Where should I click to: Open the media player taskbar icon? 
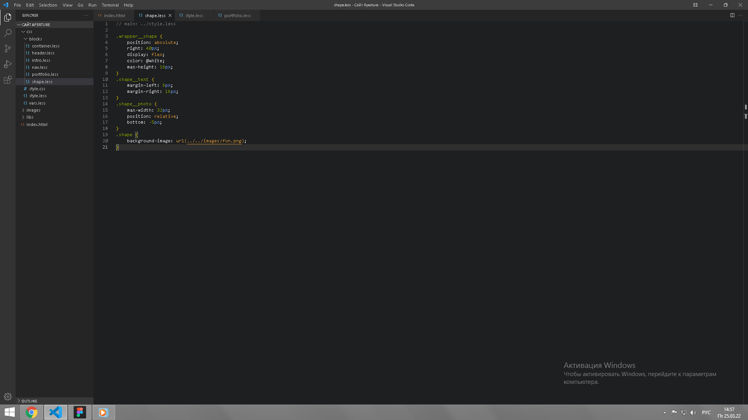(104, 412)
